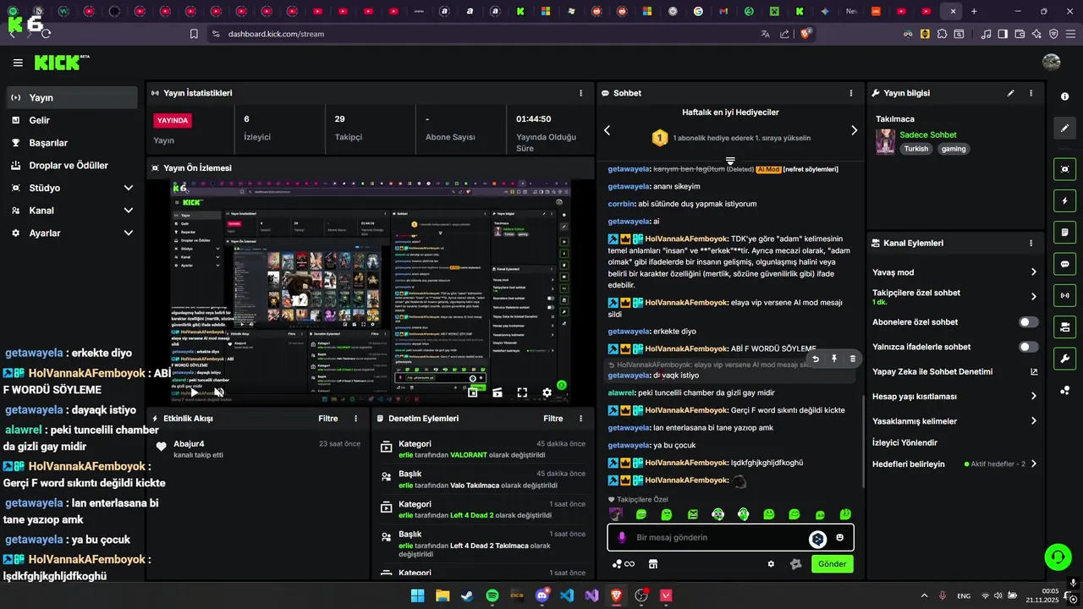Open Steam from the Windows taskbar
Viewport: 1083px width, 609px height.
point(467,595)
